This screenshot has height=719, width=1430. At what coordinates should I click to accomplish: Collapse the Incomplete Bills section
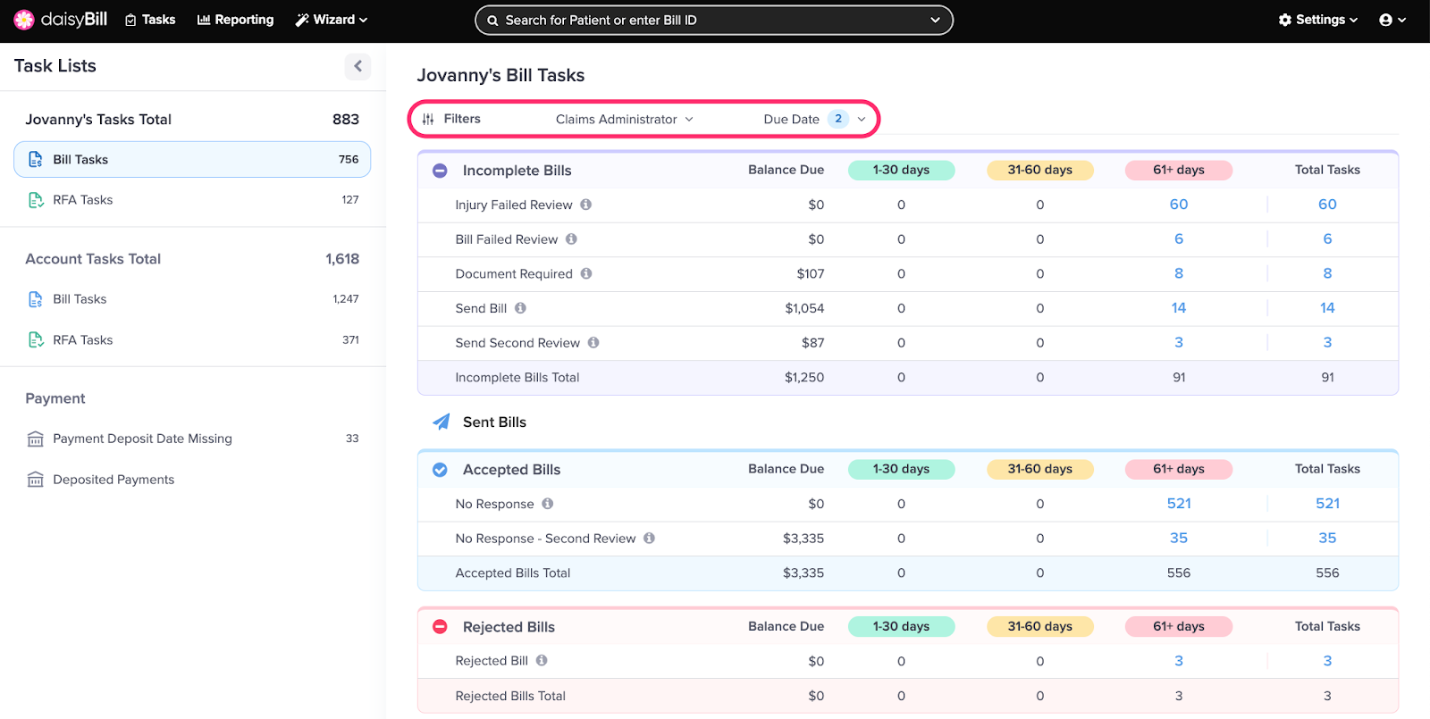440,171
